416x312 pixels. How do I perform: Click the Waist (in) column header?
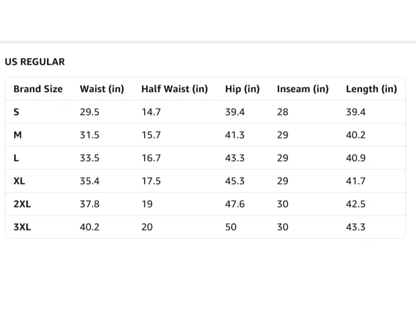pos(102,89)
